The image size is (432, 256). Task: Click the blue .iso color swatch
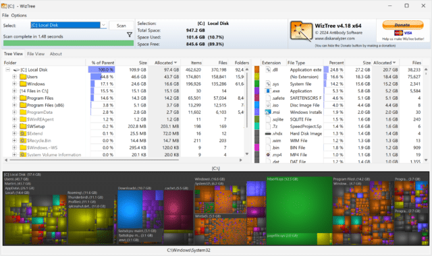(256, 105)
